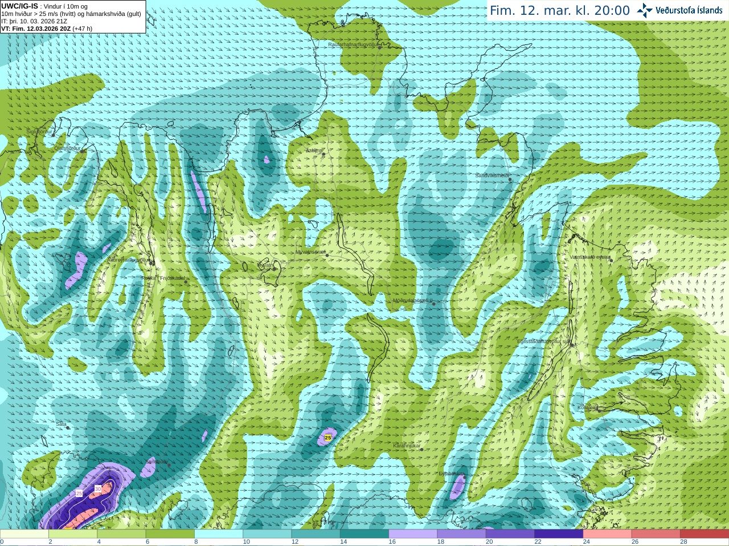Image resolution: width=729 pixels, height=546 pixels.
Task: Click the 16–18 m/s legend swatch
Action: [413, 534]
